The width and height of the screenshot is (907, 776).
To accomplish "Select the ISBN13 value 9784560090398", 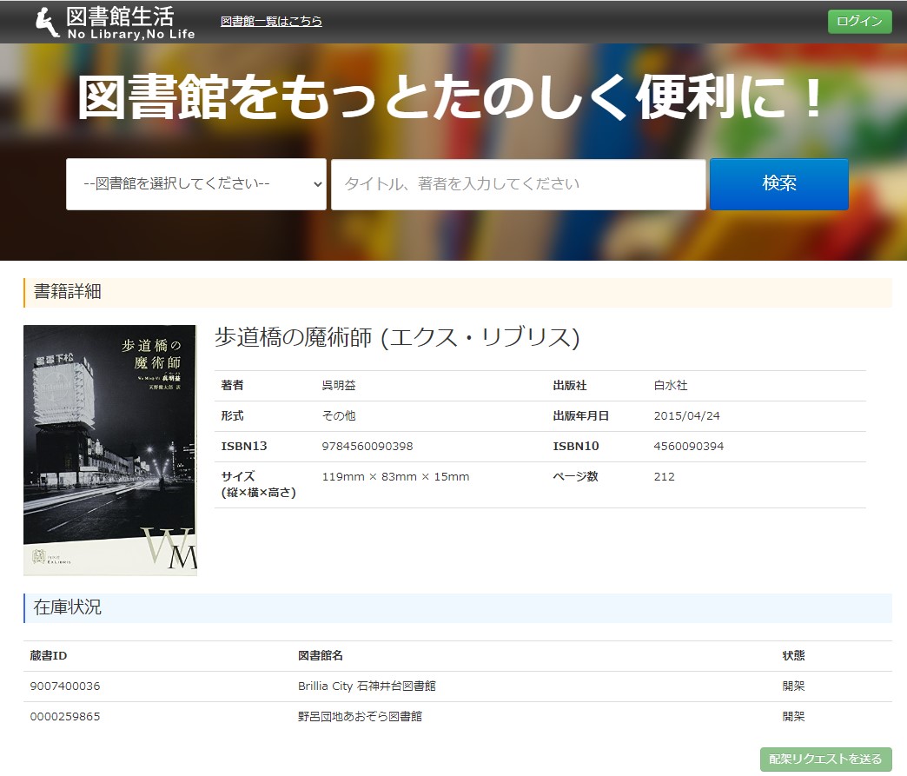I will [367, 446].
